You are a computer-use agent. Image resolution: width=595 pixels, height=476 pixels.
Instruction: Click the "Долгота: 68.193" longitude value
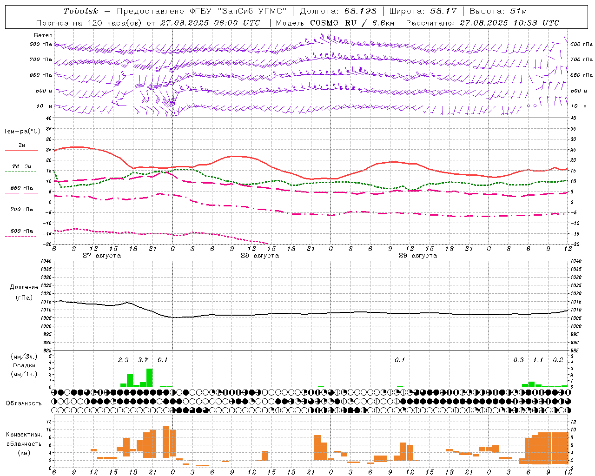tap(338, 11)
